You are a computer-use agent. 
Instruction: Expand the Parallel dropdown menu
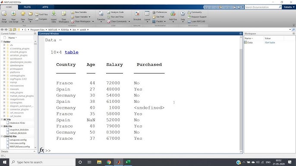point(165,22)
